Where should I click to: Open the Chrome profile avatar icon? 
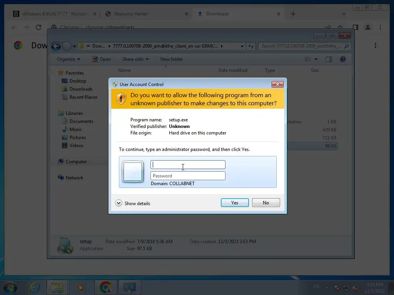coord(367,27)
